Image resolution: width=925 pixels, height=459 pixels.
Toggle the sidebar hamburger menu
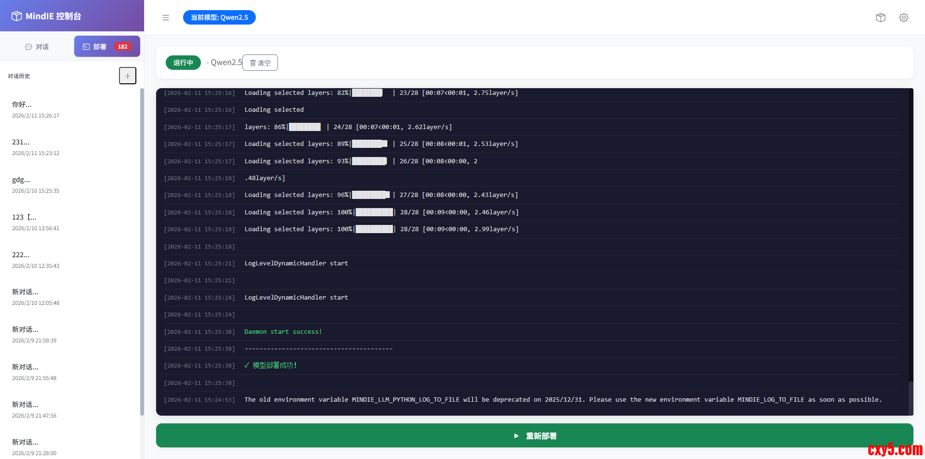[166, 17]
